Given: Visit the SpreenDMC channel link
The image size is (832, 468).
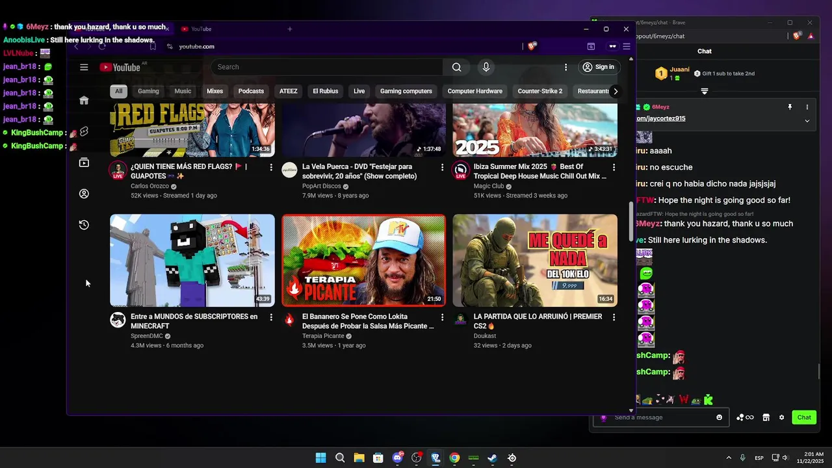Looking at the screenshot, I should point(146,336).
